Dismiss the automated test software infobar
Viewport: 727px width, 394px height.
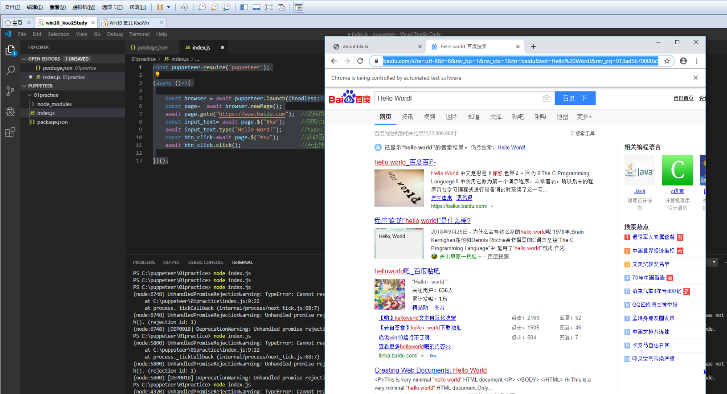pos(696,78)
